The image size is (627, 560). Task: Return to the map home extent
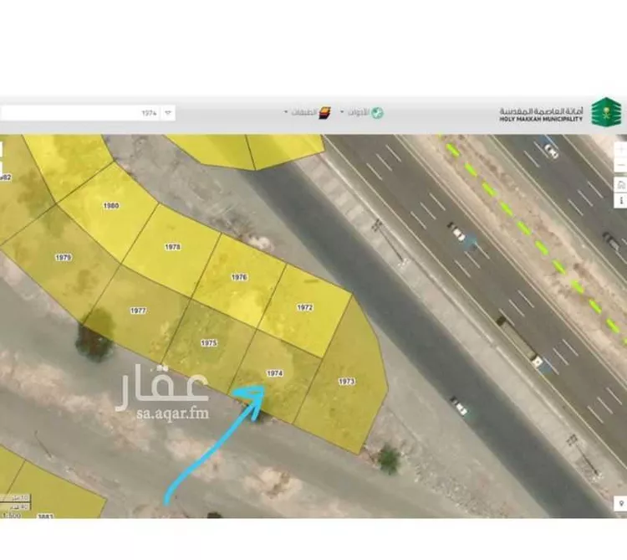(x=621, y=185)
